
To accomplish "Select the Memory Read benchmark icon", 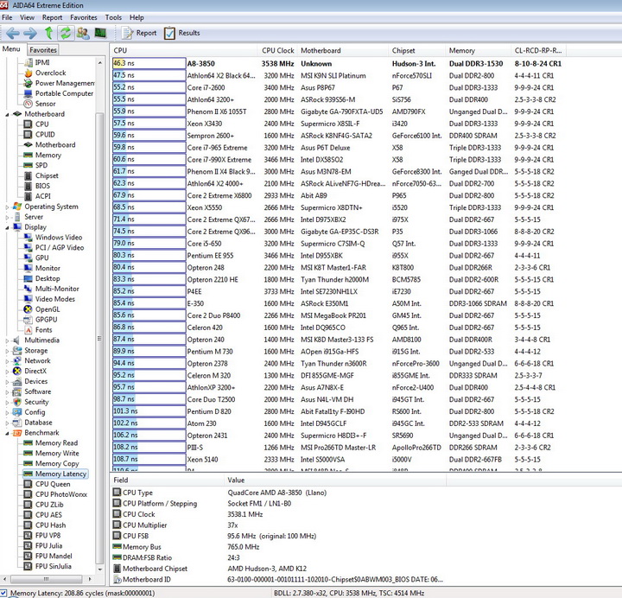I will [29, 443].
